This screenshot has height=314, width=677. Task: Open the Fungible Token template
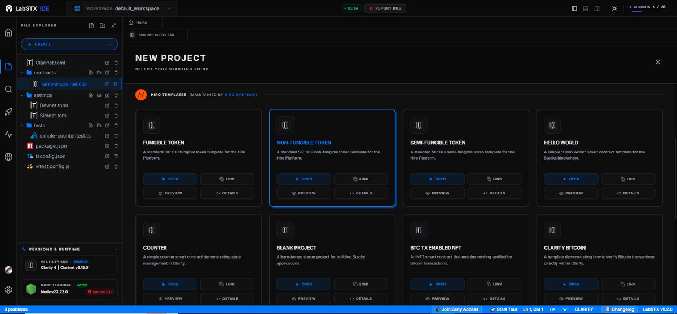click(x=170, y=179)
